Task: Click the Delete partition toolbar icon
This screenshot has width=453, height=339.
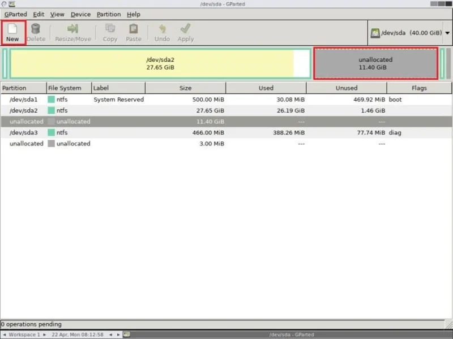Action: 36,29
